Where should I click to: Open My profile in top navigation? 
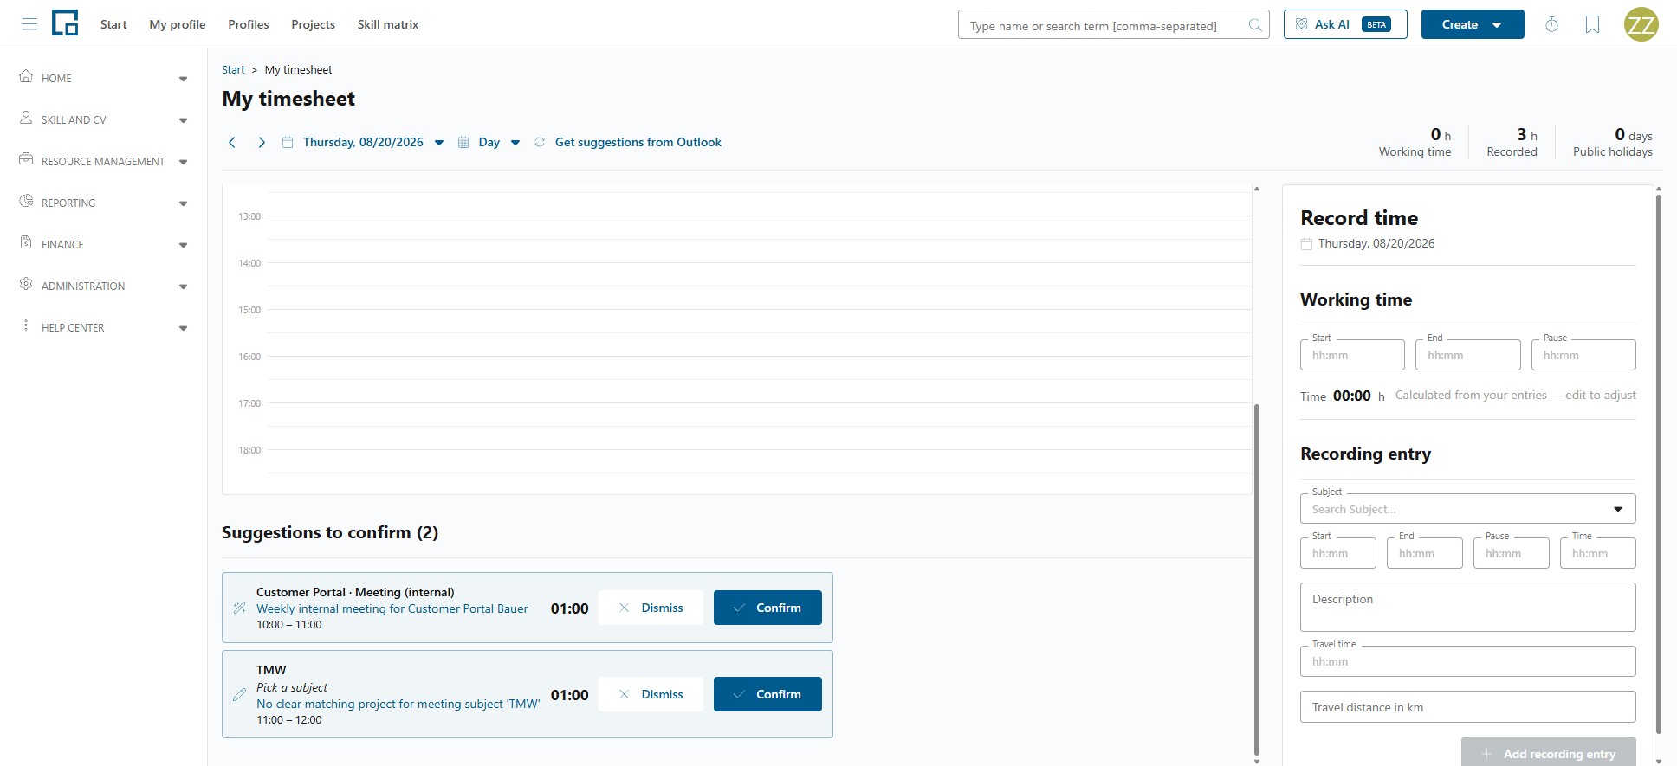pos(178,24)
